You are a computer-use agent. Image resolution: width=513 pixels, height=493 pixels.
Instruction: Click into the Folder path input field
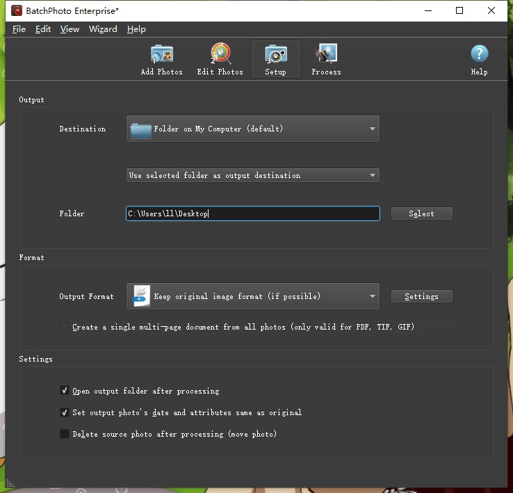tap(253, 213)
